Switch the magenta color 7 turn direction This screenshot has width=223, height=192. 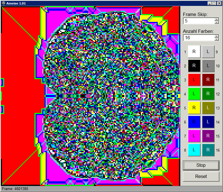tap(194, 136)
